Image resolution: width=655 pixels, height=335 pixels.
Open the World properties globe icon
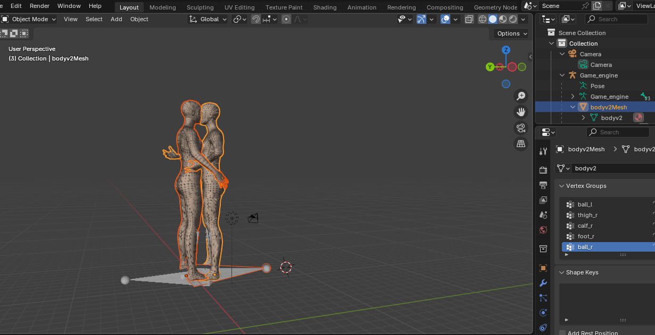coord(543,230)
